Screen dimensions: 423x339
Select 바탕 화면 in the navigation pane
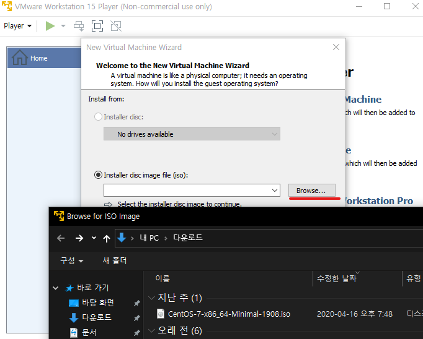98,303
